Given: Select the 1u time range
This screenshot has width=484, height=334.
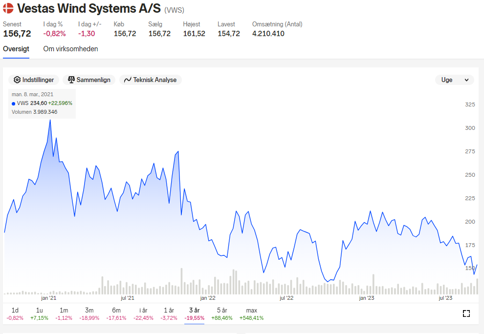Looking at the screenshot, I should pyautogui.click(x=39, y=314).
